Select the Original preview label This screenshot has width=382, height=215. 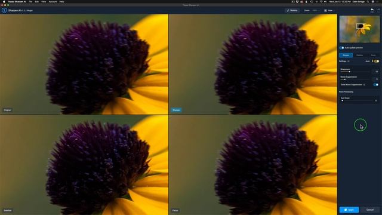pos(7,110)
